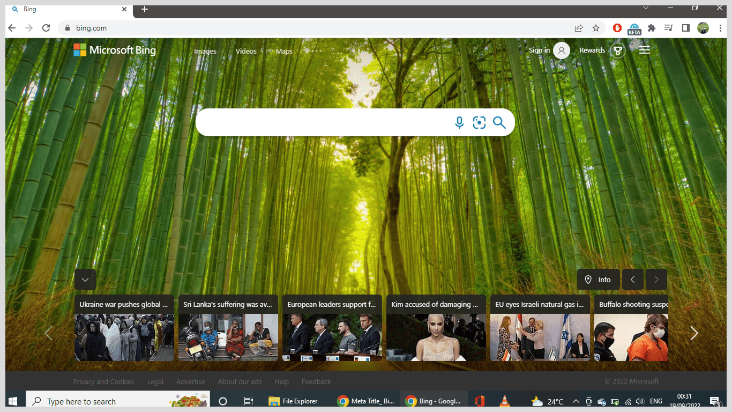Open the Bing hamburger menu
This screenshot has width=732, height=412.
click(644, 50)
